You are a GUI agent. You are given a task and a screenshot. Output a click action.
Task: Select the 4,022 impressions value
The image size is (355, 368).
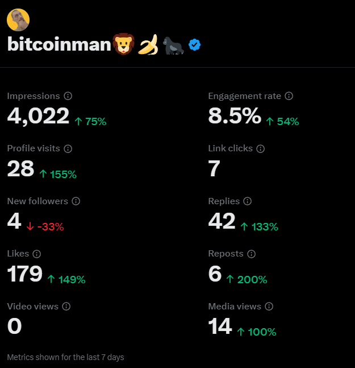pos(38,115)
